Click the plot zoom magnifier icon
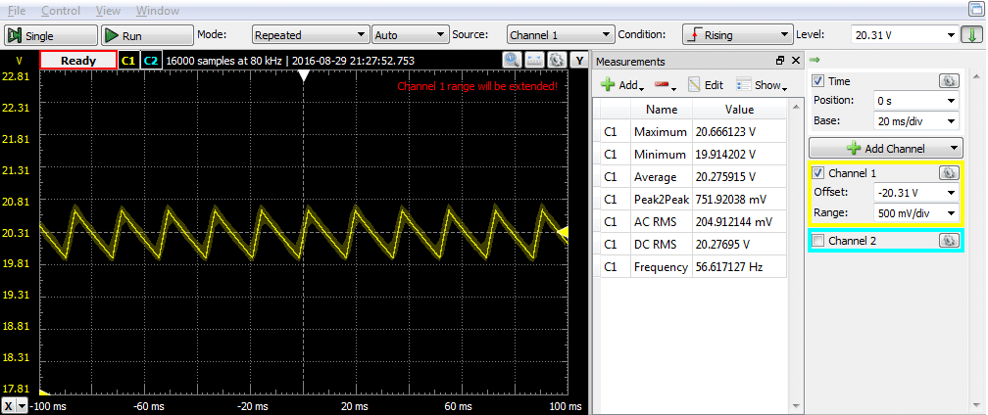The width and height of the screenshot is (988, 415). pos(513,61)
